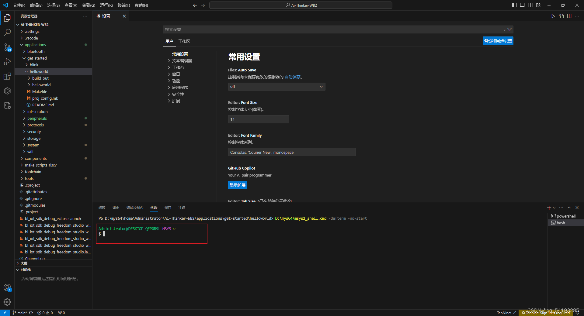The width and height of the screenshot is (584, 316).
Task: Expand the 大纲 outline section
Action: [x=53, y=263]
